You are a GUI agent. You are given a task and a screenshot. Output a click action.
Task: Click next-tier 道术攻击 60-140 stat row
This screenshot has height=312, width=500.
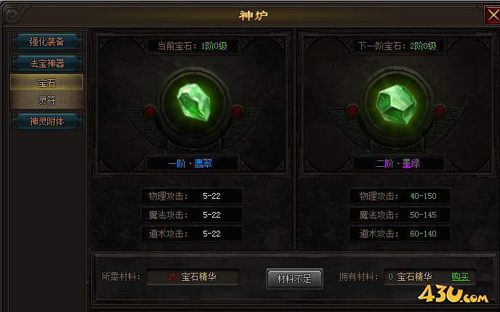[399, 234]
